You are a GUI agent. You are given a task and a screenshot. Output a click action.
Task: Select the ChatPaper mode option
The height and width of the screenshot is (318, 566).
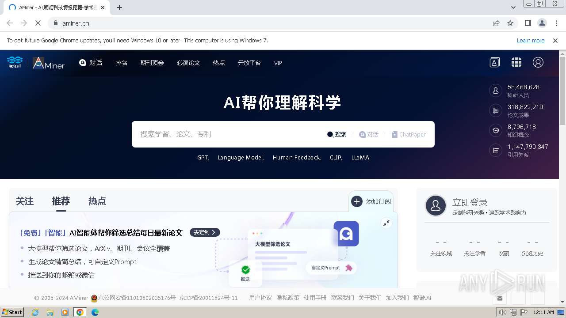point(409,134)
